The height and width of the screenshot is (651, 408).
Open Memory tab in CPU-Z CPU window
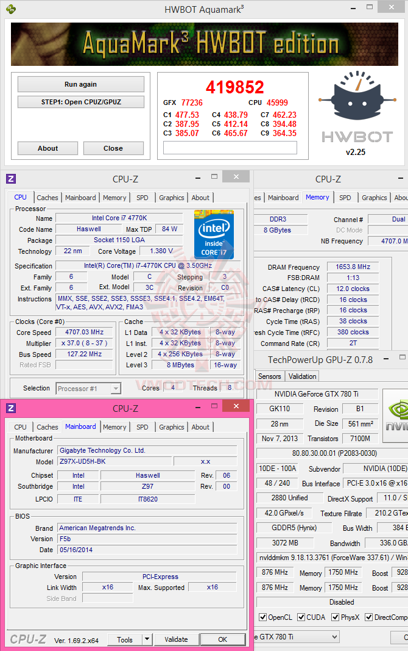[114, 198]
